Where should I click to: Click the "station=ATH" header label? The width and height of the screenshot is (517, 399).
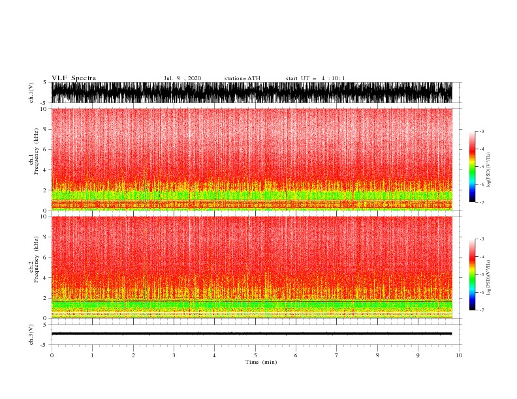[242, 78]
